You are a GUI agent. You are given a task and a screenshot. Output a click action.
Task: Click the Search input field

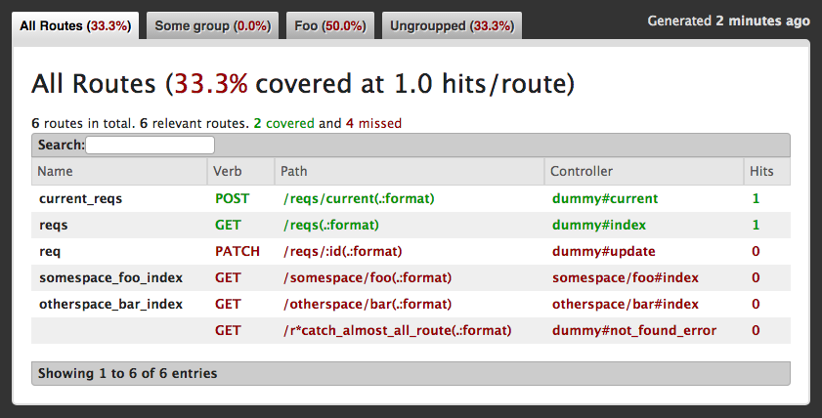[150, 145]
